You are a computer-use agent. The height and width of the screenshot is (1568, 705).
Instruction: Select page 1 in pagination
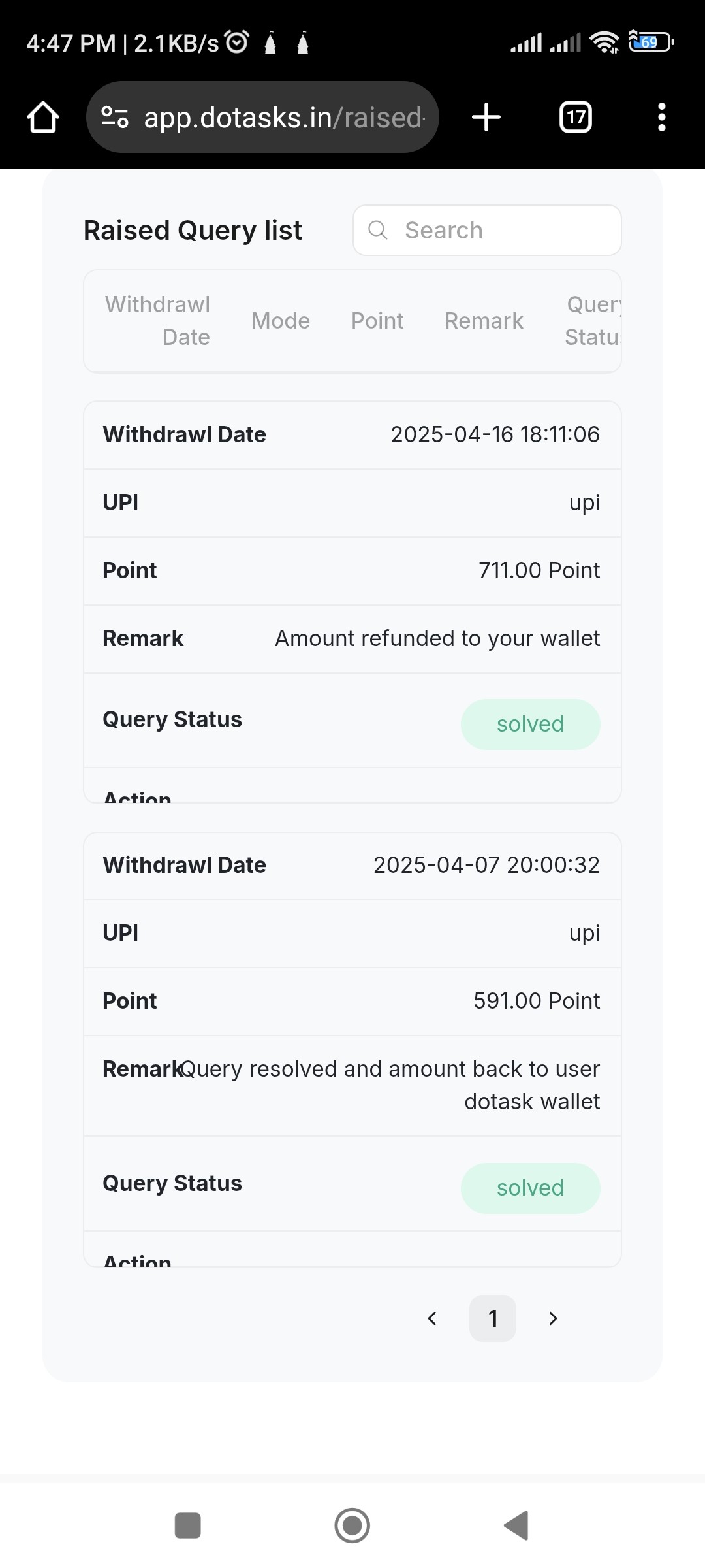coord(493,1318)
